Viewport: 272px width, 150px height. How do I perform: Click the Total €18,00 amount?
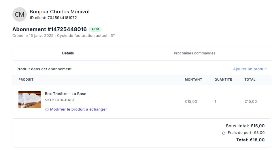tap(250, 140)
